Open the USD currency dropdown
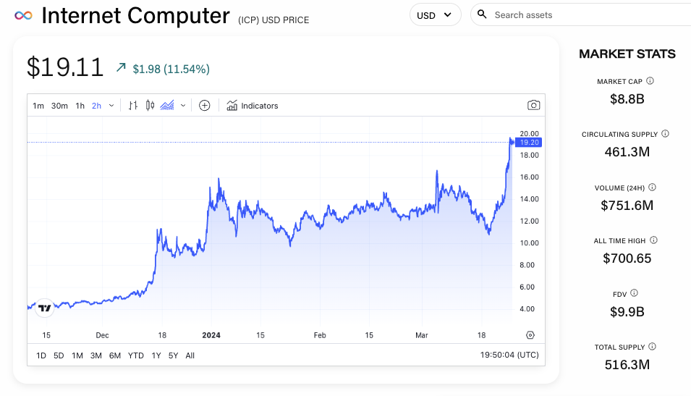The width and height of the screenshot is (691, 396). [435, 15]
